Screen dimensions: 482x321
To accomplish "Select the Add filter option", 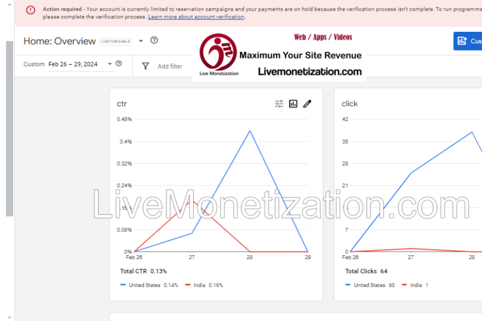I will 170,66.
